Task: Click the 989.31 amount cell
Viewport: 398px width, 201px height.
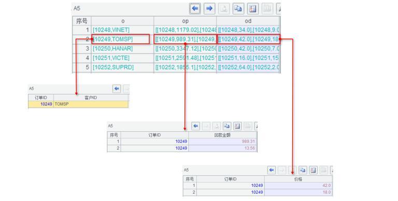Action: click(x=223, y=141)
